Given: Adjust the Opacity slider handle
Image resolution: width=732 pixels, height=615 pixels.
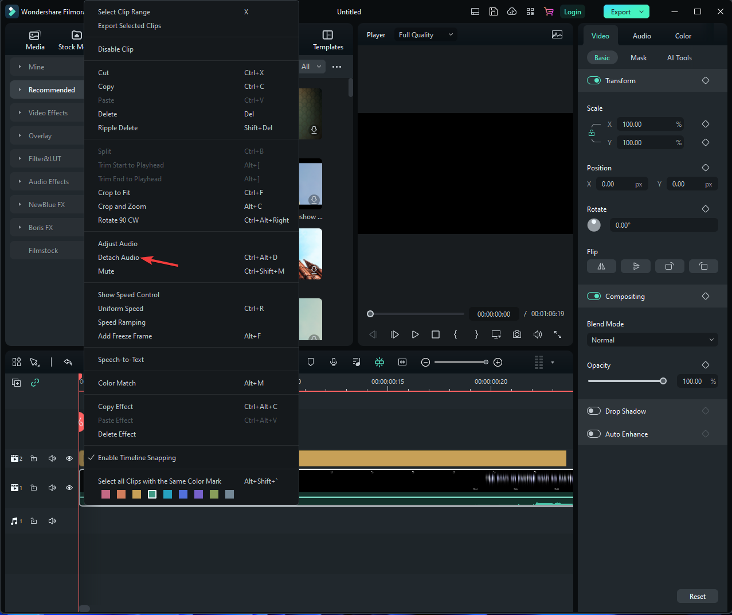Looking at the screenshot, I should pyautogui.click(x=663, y=381).
